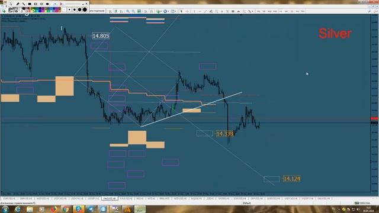This screenshot has width=379, height=213.
Task: Switch to M30 timeframe
Action: 275,11
